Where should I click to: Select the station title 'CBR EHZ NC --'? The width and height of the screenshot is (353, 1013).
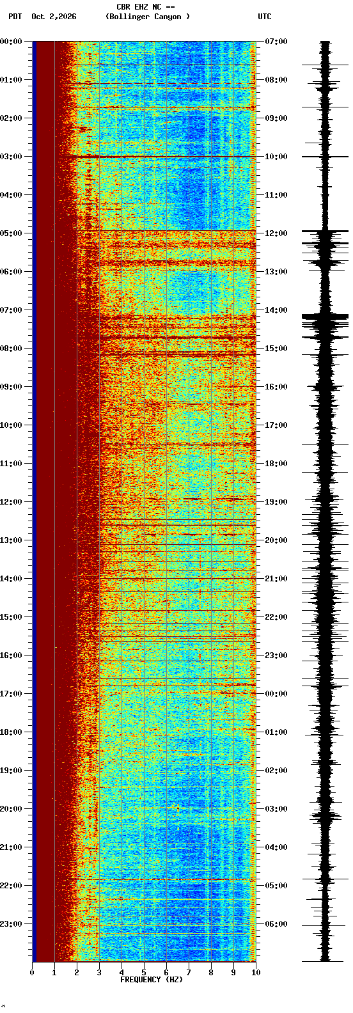click(146, 7)
